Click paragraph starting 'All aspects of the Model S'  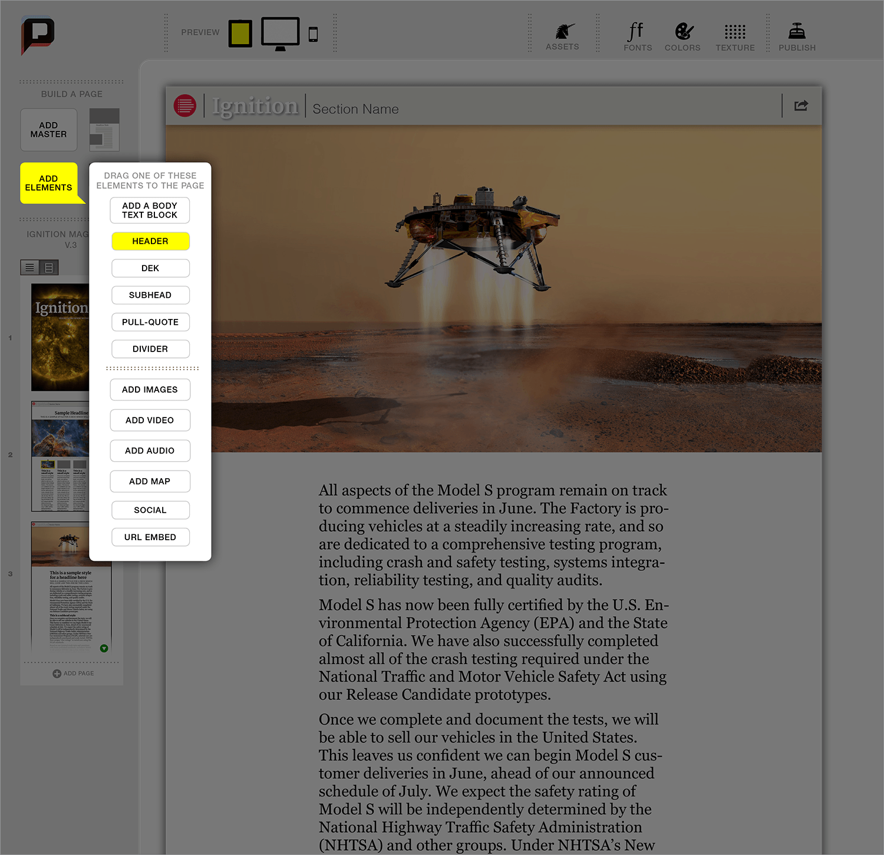coord(494,535)
